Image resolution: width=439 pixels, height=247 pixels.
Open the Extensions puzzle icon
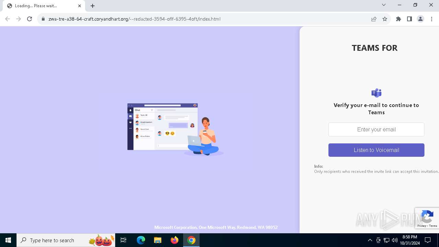399,19
